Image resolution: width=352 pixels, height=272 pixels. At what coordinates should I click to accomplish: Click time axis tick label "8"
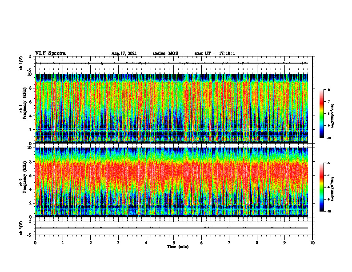257,243
